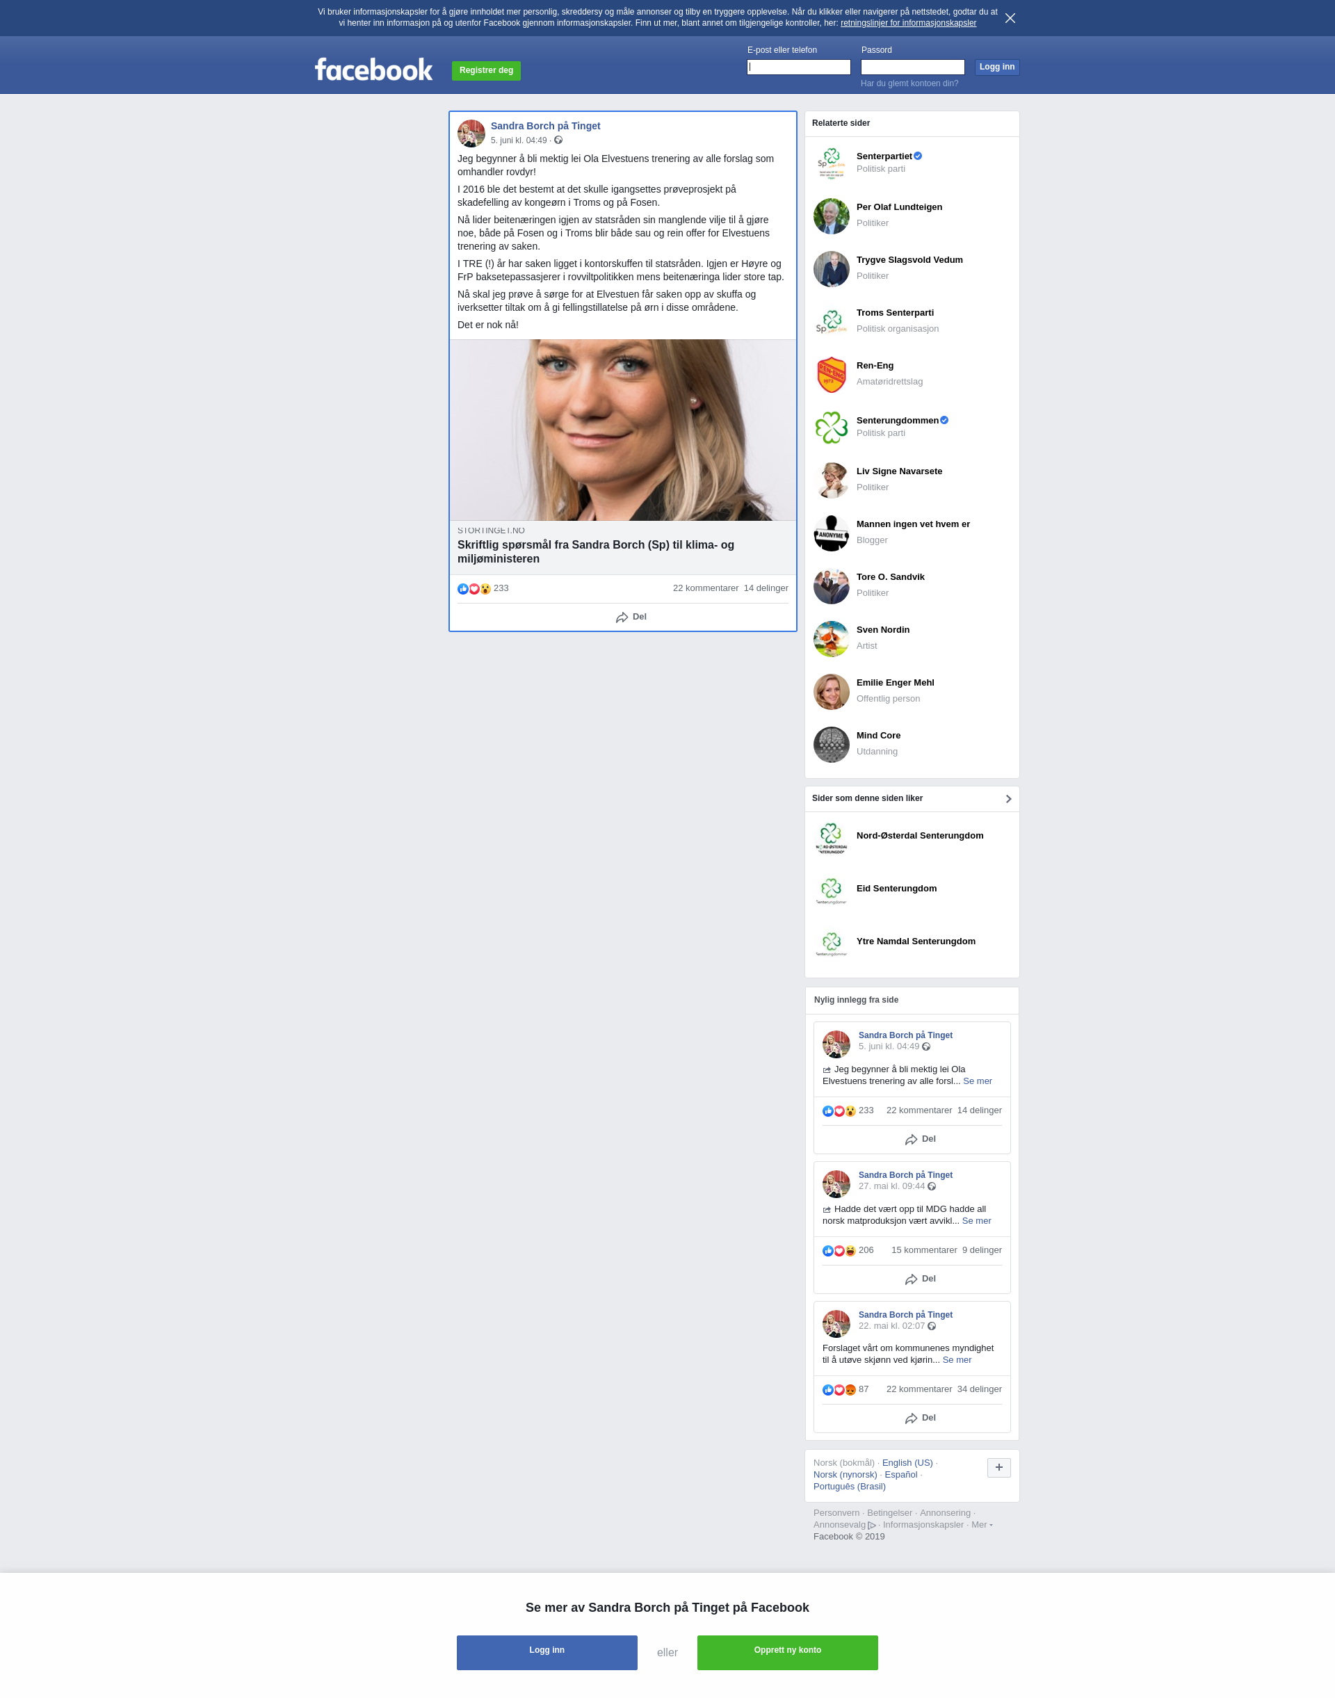
Task: Open Senterungdommen clover logo
Action: (831, 428)
